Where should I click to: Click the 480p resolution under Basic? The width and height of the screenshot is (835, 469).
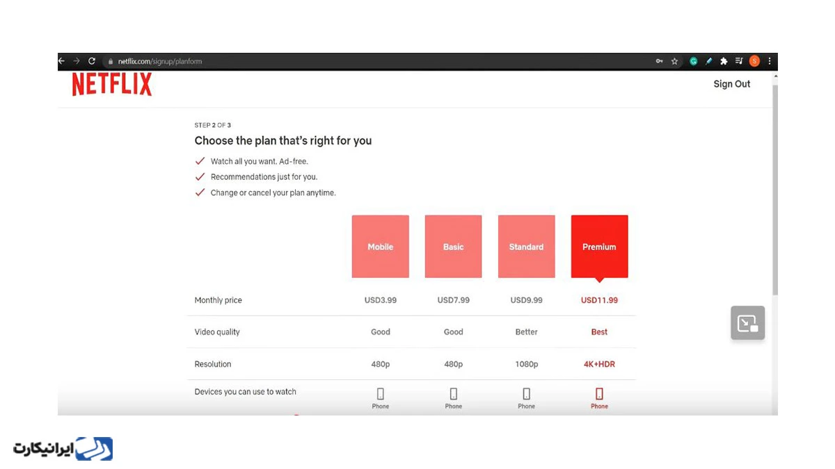pyautogui.click(x=454, y=364)
